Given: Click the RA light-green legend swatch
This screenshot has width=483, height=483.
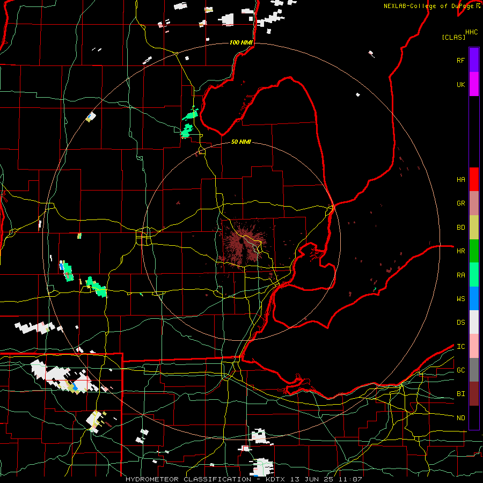Looking at the screenshot, I should [x=474, y=275].
